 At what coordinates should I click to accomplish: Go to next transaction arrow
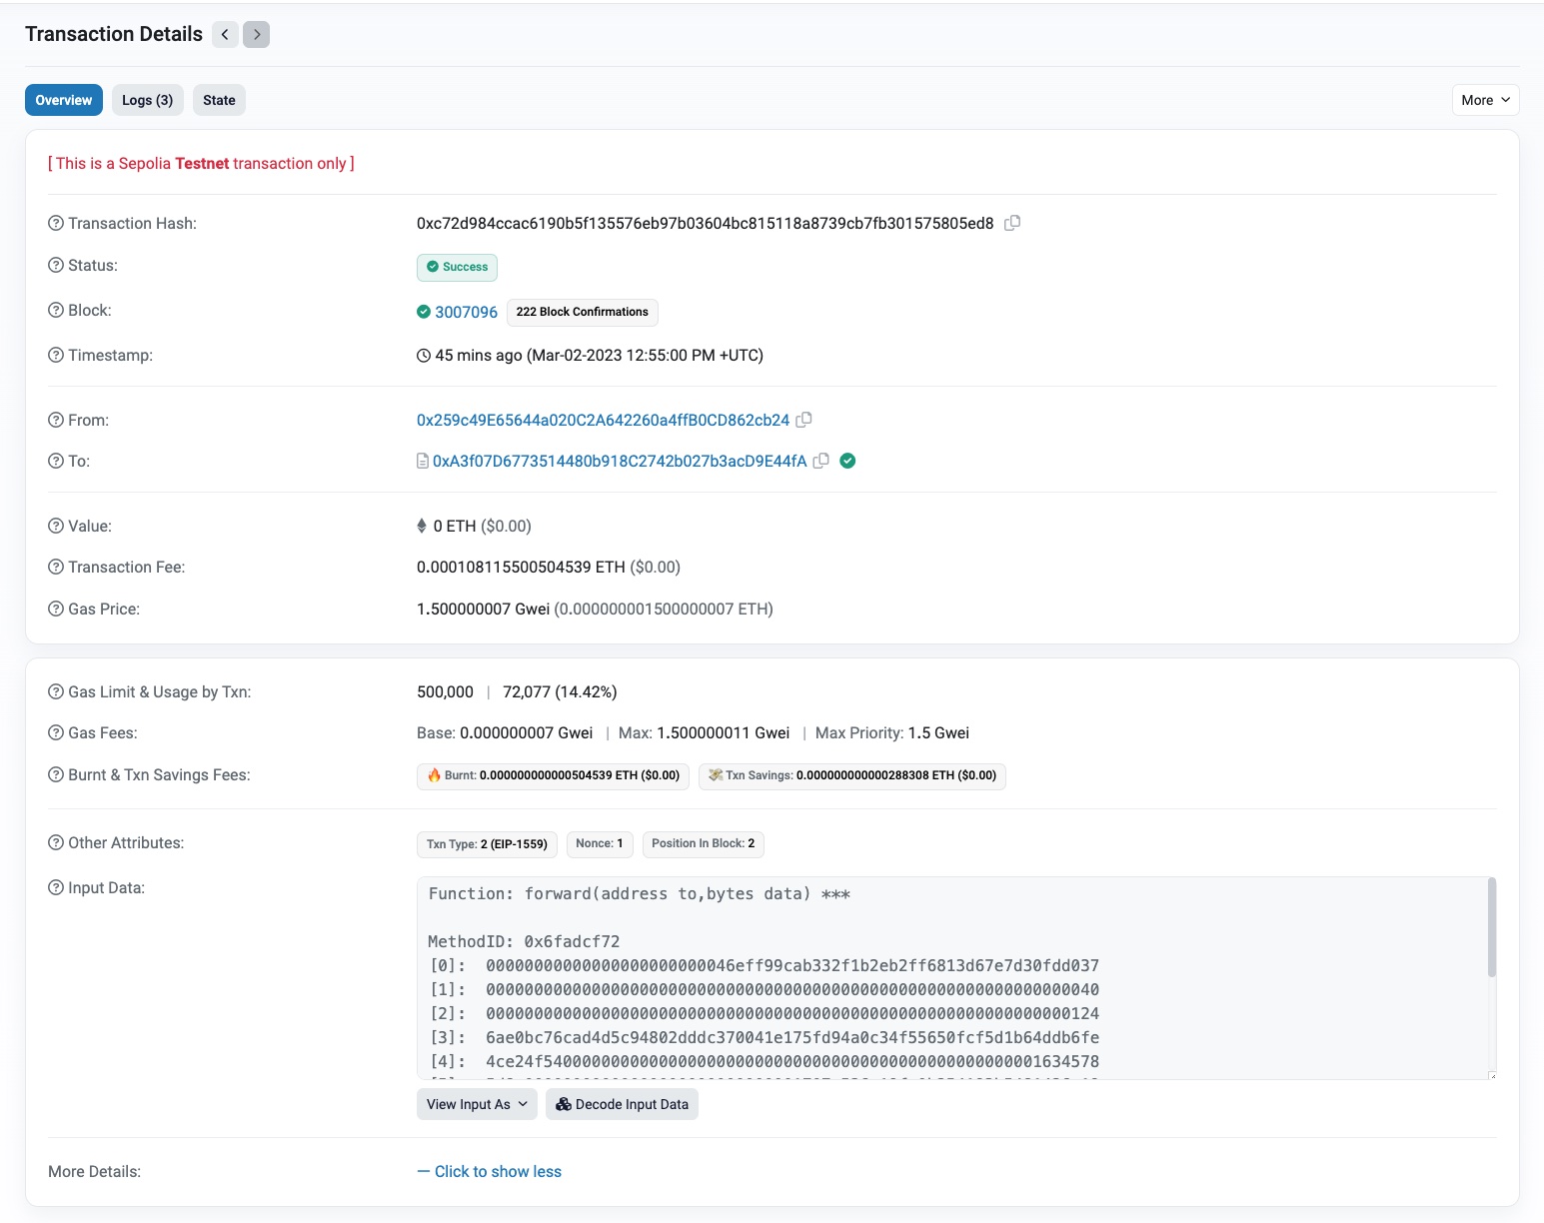[257, 35]
